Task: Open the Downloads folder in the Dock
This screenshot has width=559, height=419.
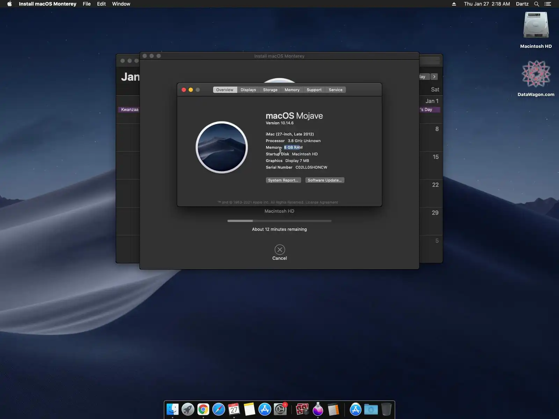Action: [x=371, y=409]
